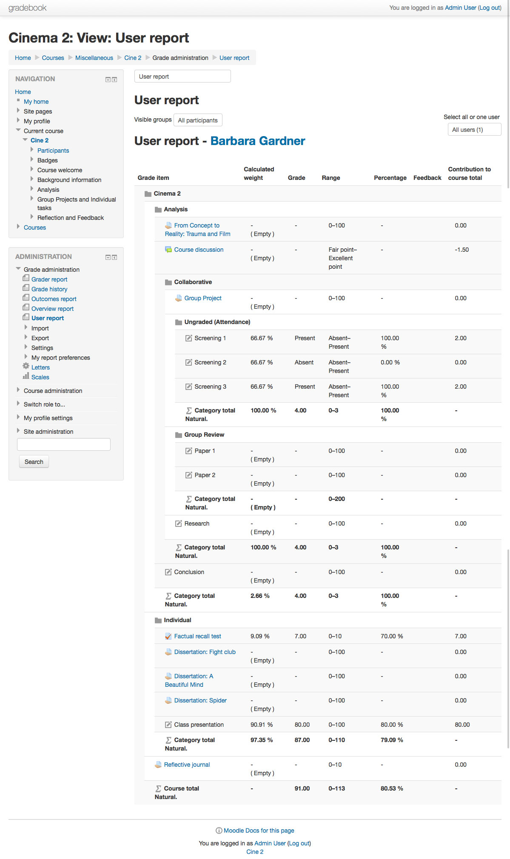Click the Grade history icon
Screen dimensions: 510x859
click(x=26, y=288)
